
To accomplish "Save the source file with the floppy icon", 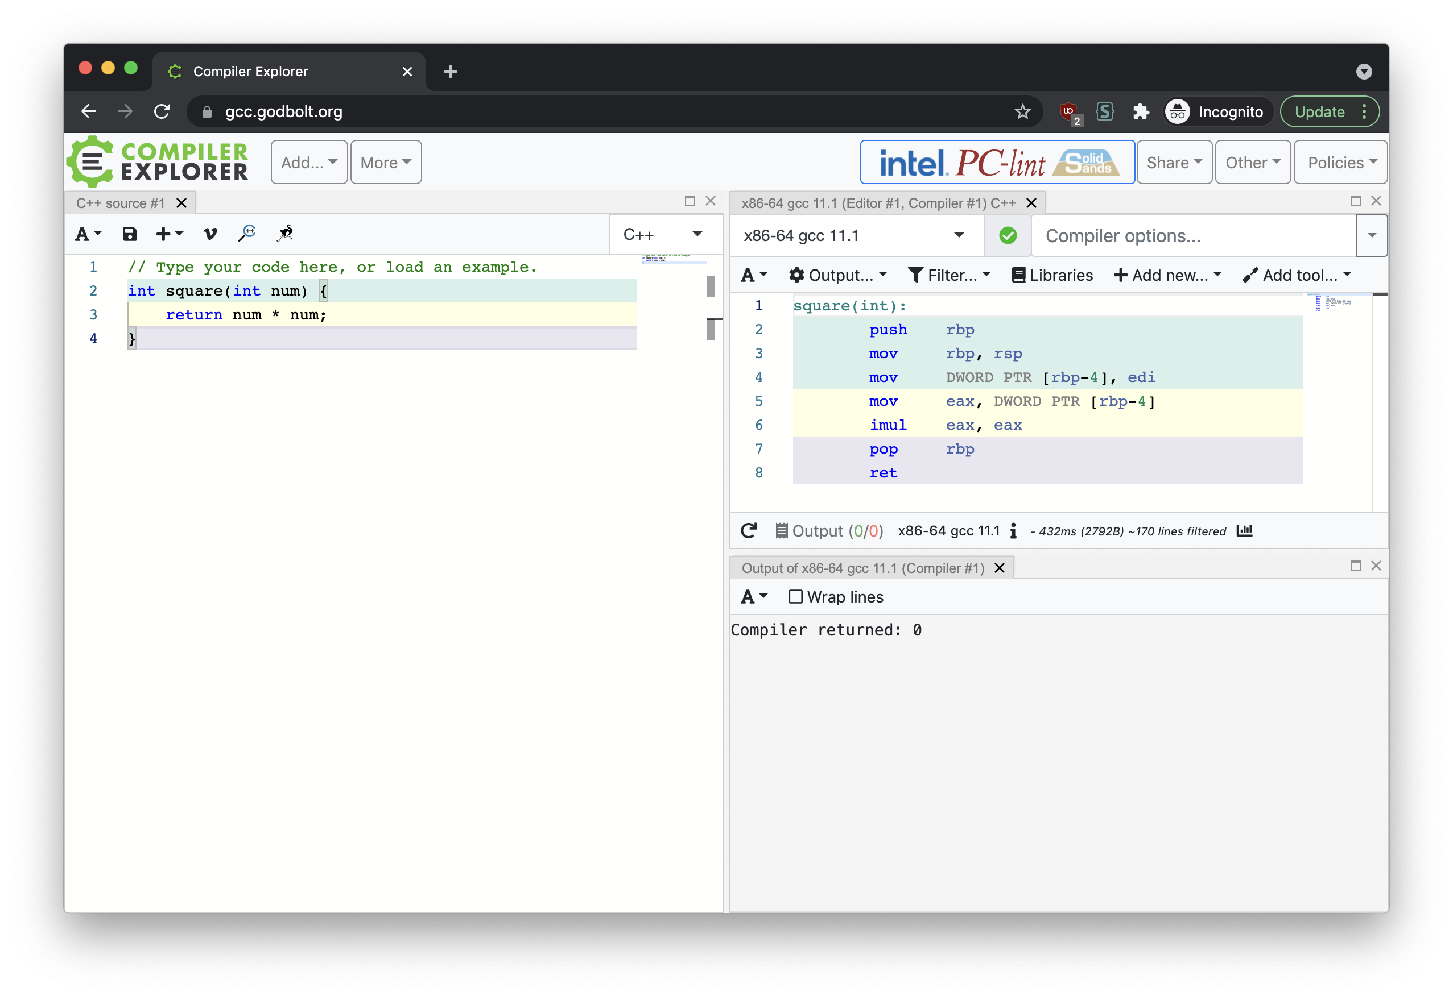I will click(x=129, y=234).
